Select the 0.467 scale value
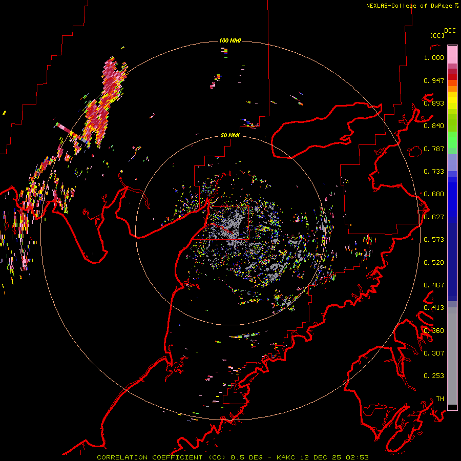The width and height of the screenshot is (461, 461). pos(434,285)
